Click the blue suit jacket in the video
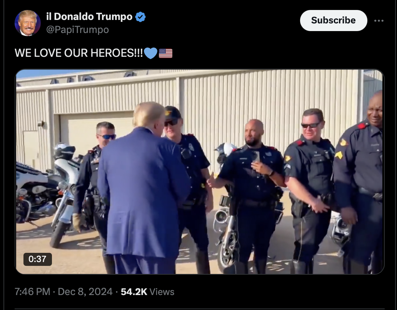 pos(143,192)
